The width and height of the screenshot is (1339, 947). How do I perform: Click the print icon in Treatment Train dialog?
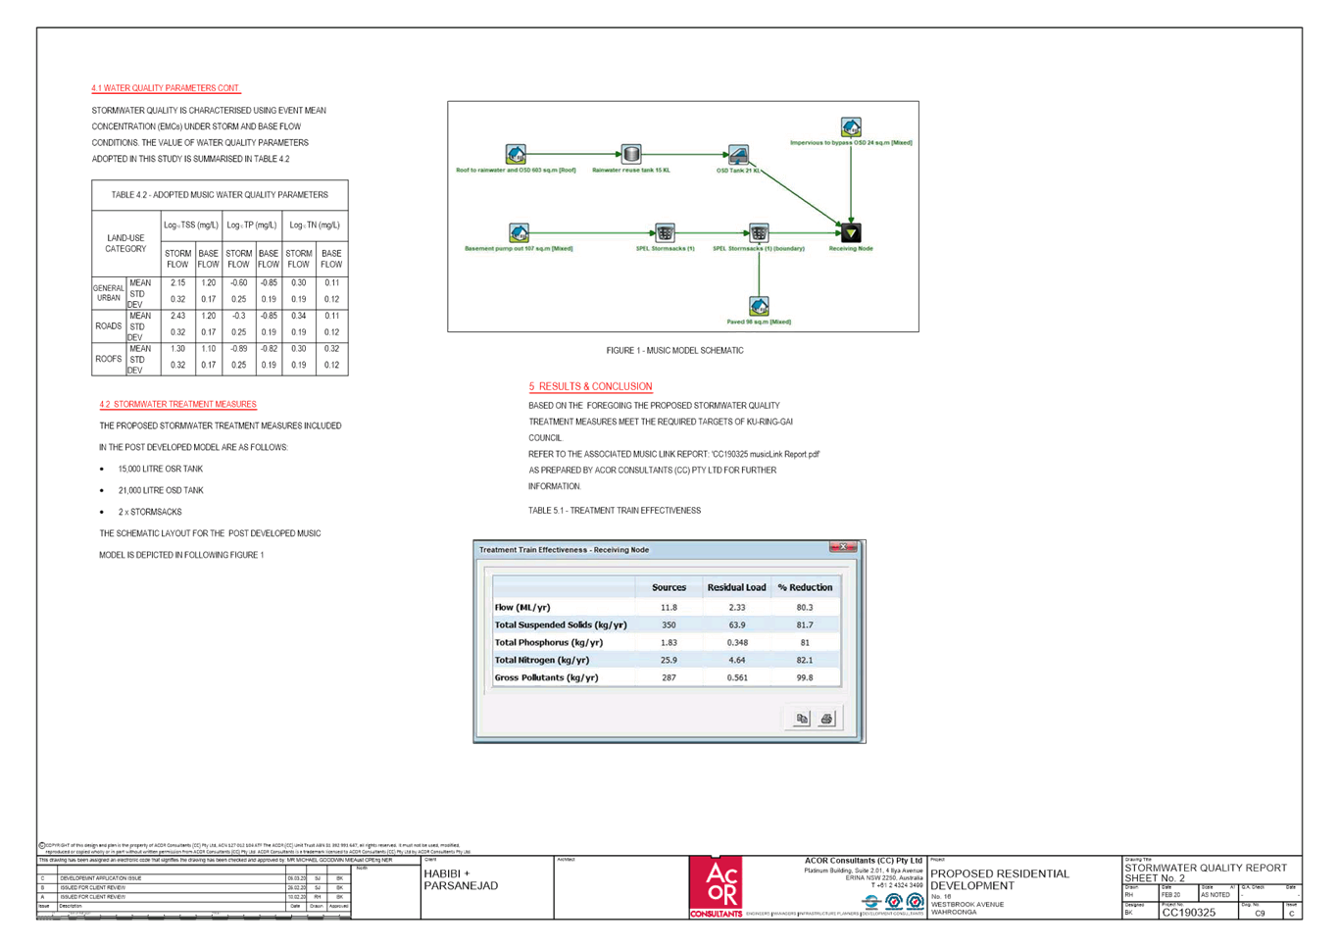pos(827,719)
